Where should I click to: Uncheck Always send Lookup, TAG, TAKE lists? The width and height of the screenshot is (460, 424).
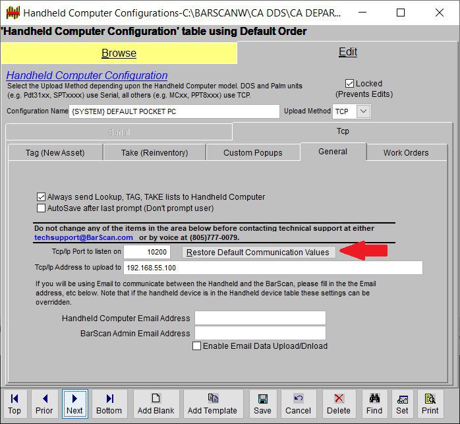(42, 197)
